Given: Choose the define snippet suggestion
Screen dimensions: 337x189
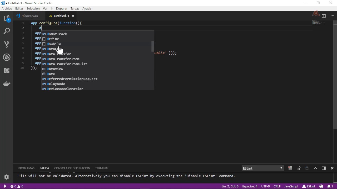Looking at the screenshot, I should tap(97, 39).
